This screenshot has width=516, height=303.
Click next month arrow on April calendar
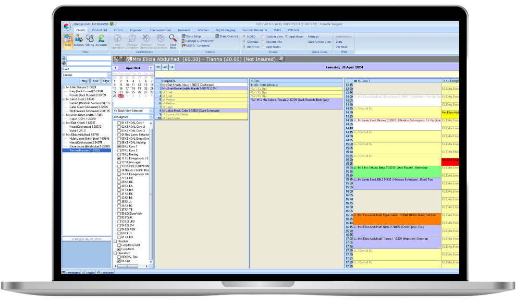150,67
